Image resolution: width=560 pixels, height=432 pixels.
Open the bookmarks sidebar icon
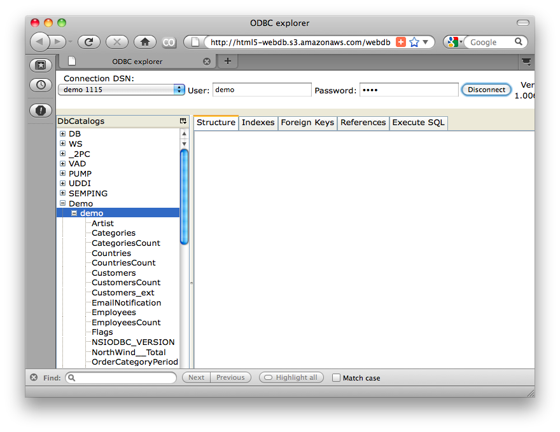click(x=41, y=65)
